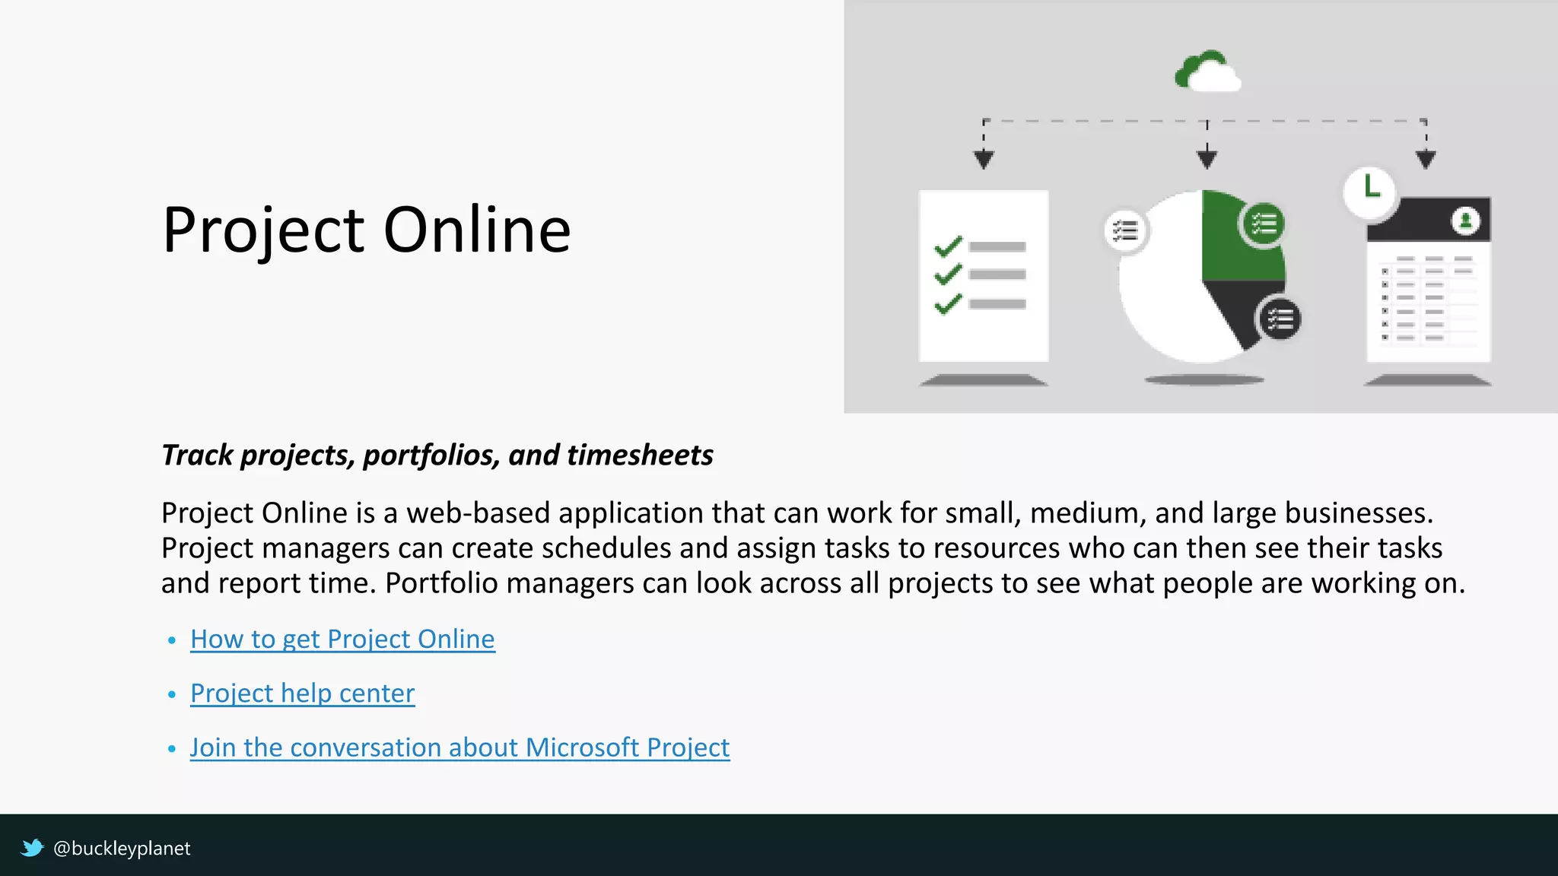Click the user avatar icon on timesheet header
1558x876 pixels.
(1465, 221)
